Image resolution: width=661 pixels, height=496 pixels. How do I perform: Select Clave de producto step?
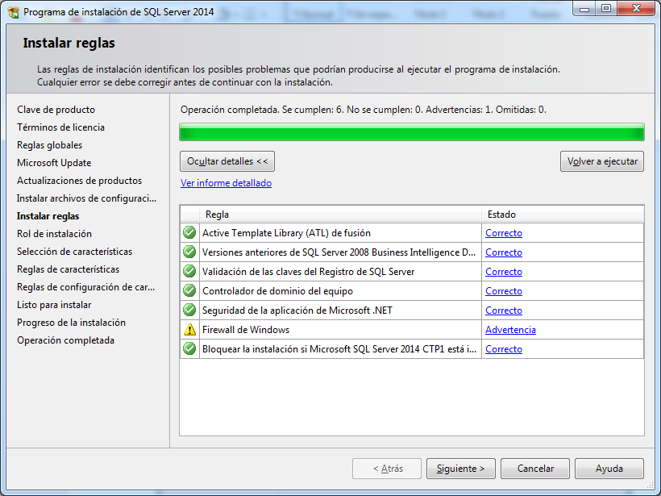[56, 110]
